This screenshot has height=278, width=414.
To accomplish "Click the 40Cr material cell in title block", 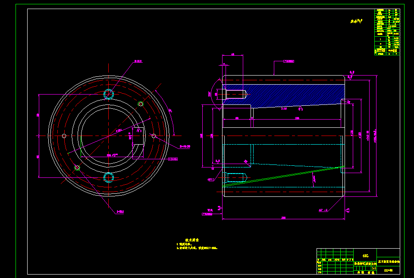I will (x=365, y=256).
